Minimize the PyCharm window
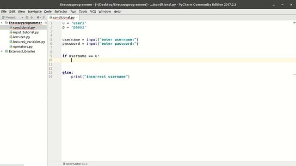 [274, 5]
